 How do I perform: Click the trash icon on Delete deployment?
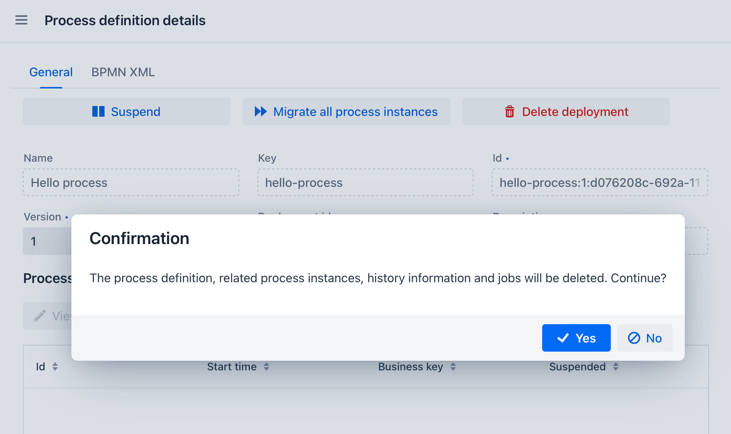tap(509, 111)
